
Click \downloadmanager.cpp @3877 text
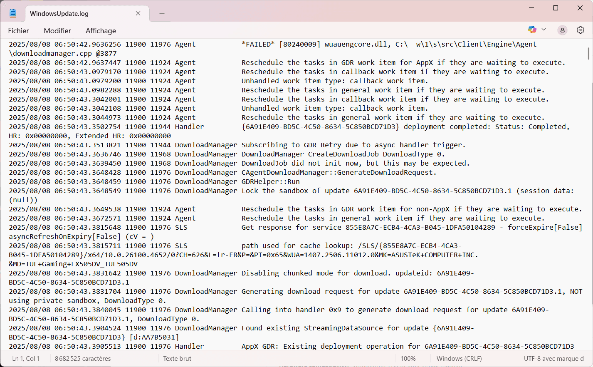tap(63, 53)
